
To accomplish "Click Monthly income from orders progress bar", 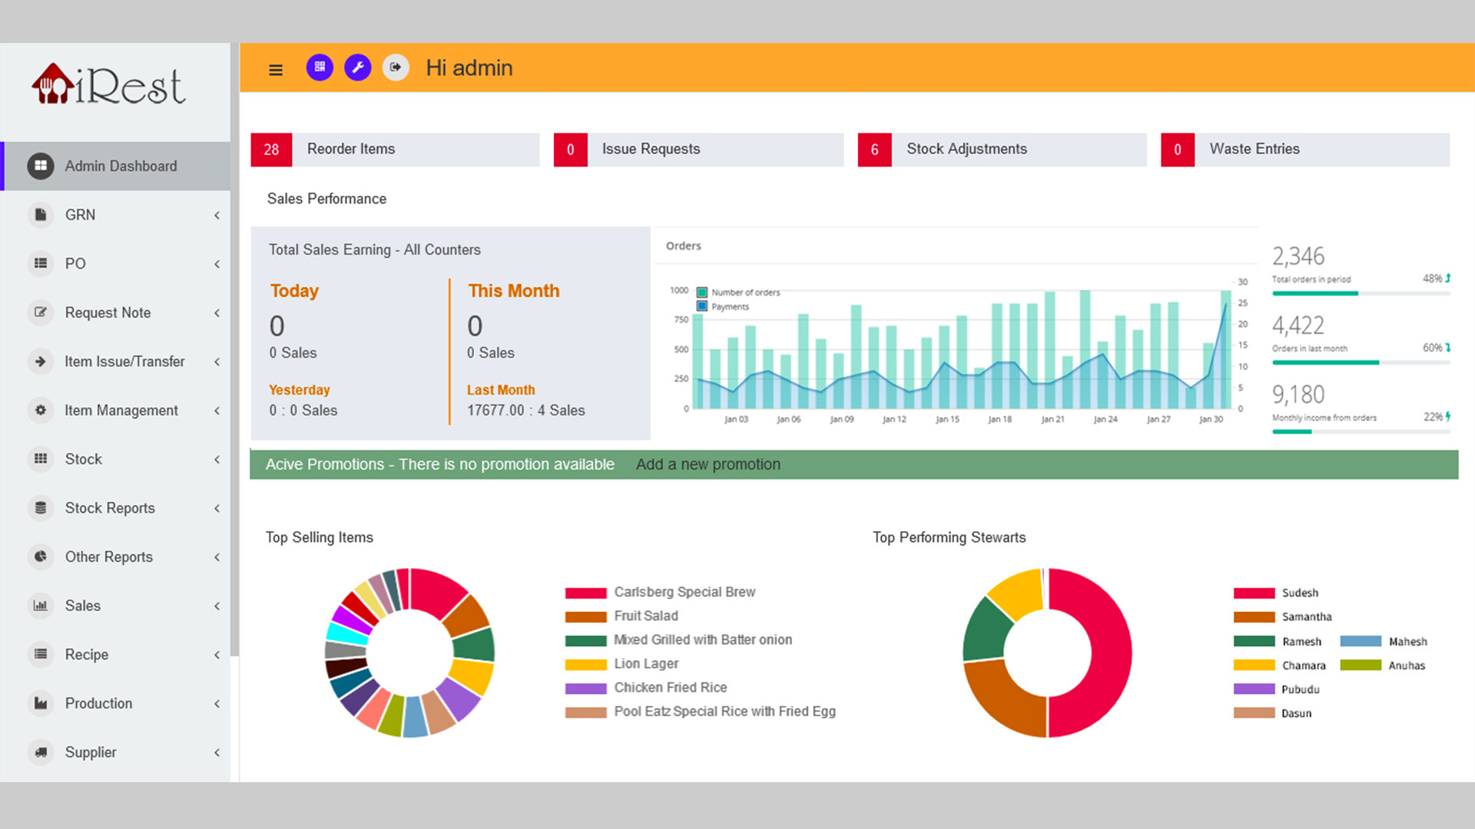I will pyautogui.click(x=1361, y=431).
